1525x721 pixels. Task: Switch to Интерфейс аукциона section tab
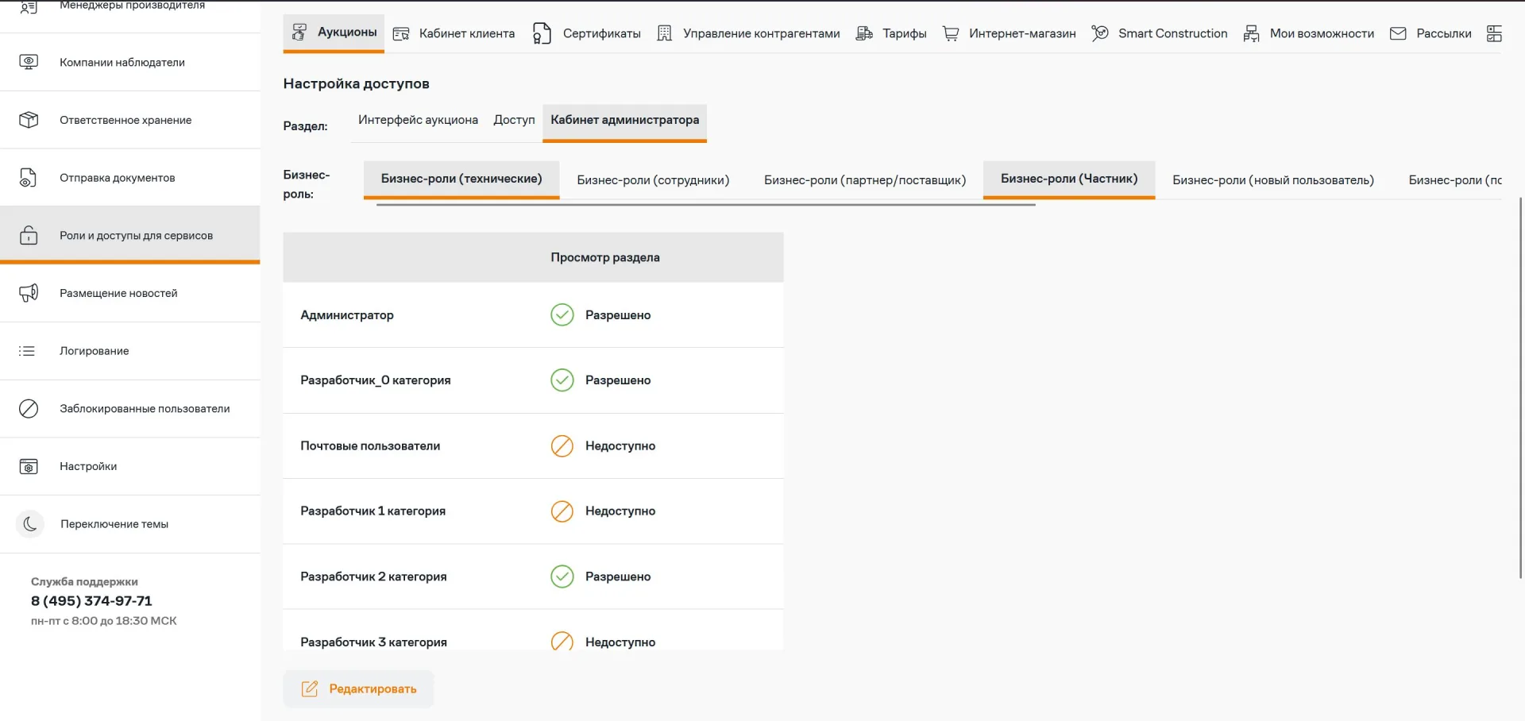[418, 120]
